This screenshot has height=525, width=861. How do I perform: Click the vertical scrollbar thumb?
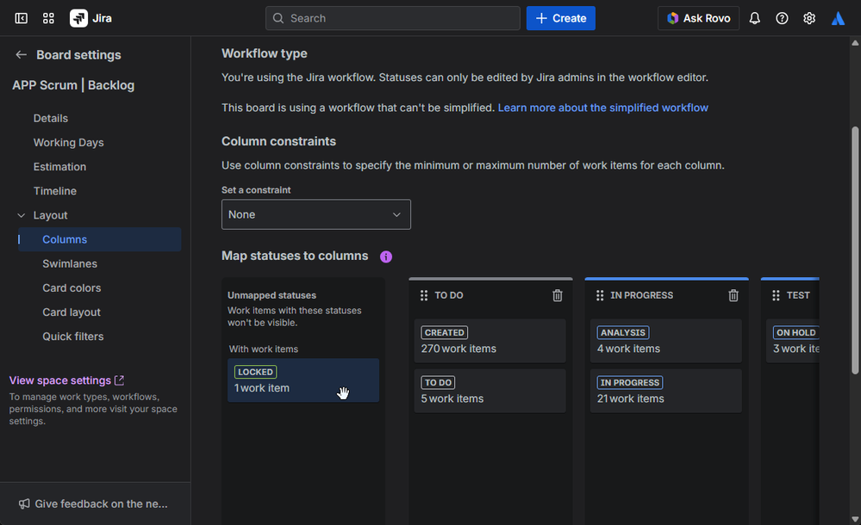(x=855, y=250)
